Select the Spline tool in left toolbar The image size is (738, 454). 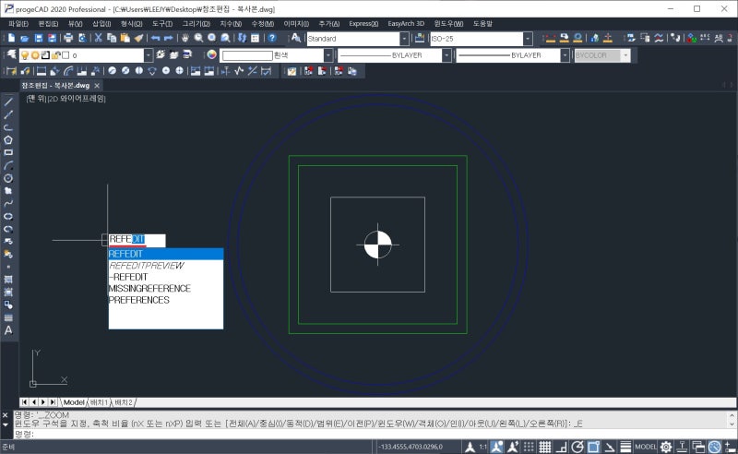[8, 203]
